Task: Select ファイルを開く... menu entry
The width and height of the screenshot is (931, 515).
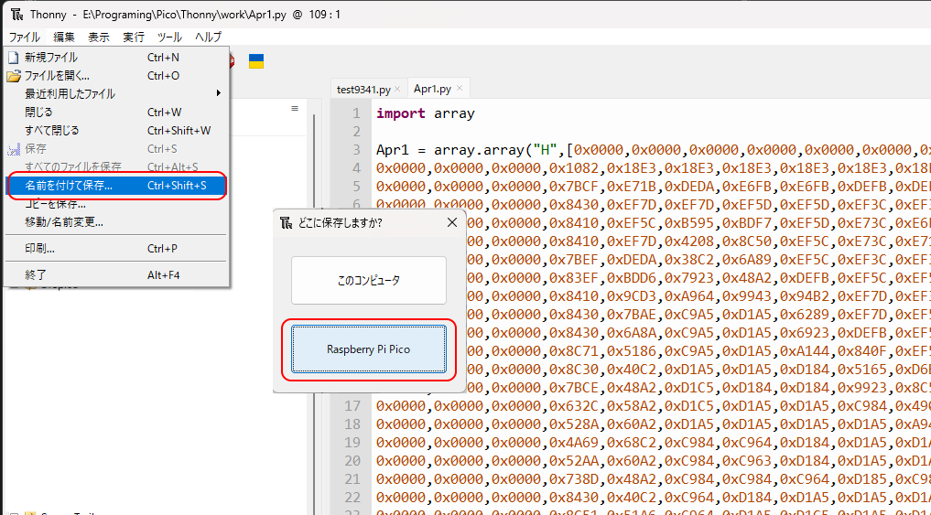Action: coord(115,76)
